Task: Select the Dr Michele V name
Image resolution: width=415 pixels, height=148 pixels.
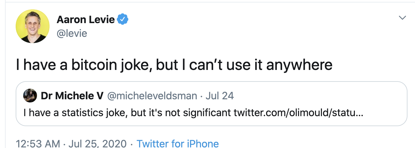Action: click(x=72, y=96)
